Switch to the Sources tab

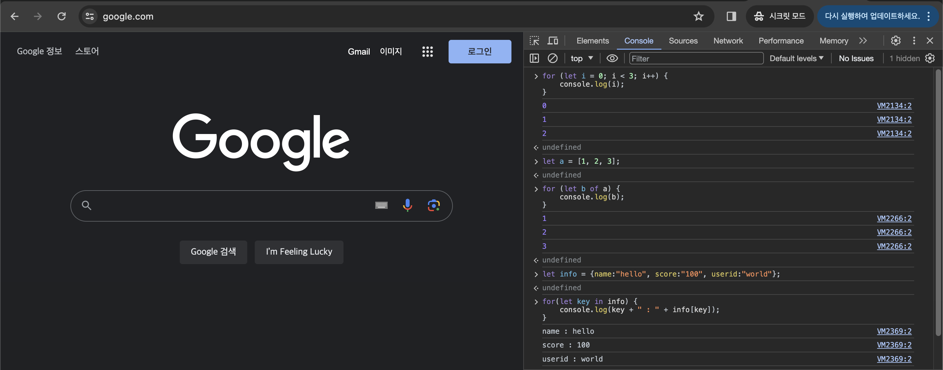coord(683,41)
